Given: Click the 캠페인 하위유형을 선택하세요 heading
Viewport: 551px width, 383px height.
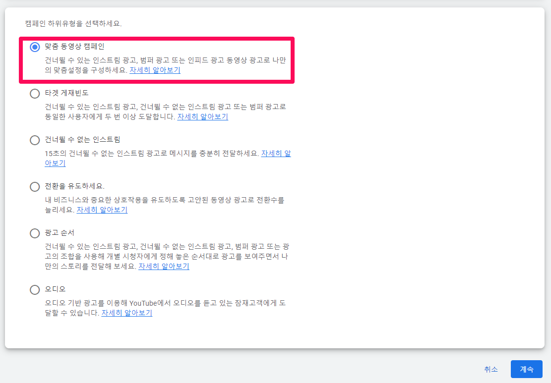Looking at the screenshot, I should pyautogui.click(x=73, y=23).
